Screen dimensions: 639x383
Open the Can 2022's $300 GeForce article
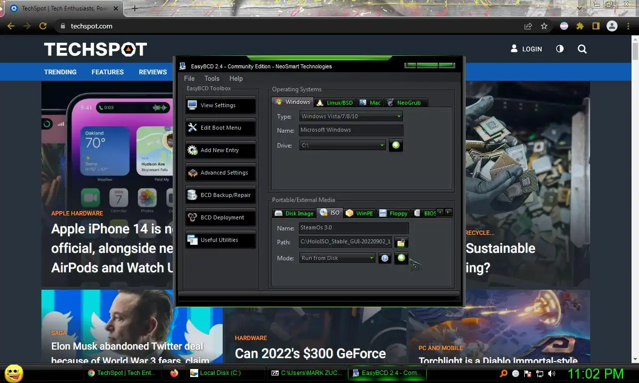pos(311,354)
